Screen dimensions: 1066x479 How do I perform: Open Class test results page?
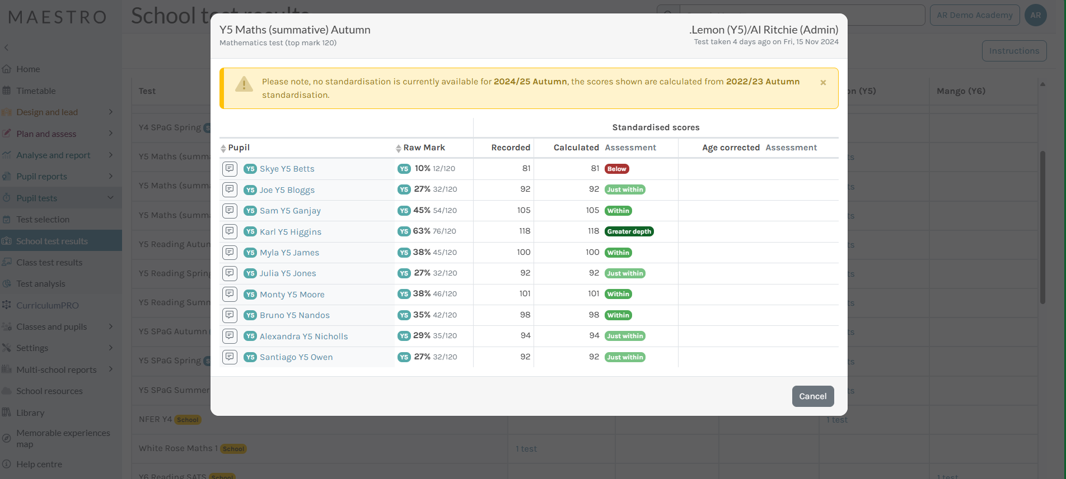point(49,263)
